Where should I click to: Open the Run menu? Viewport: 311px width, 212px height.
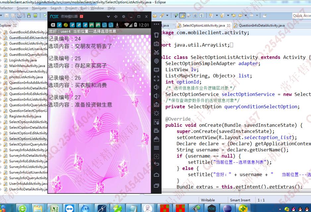tap(83, 8)
